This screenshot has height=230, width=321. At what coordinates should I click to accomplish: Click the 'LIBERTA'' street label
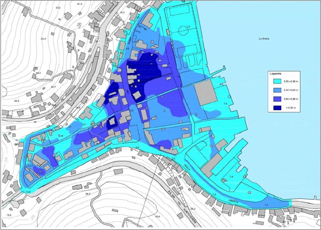[x=233, y=201]
